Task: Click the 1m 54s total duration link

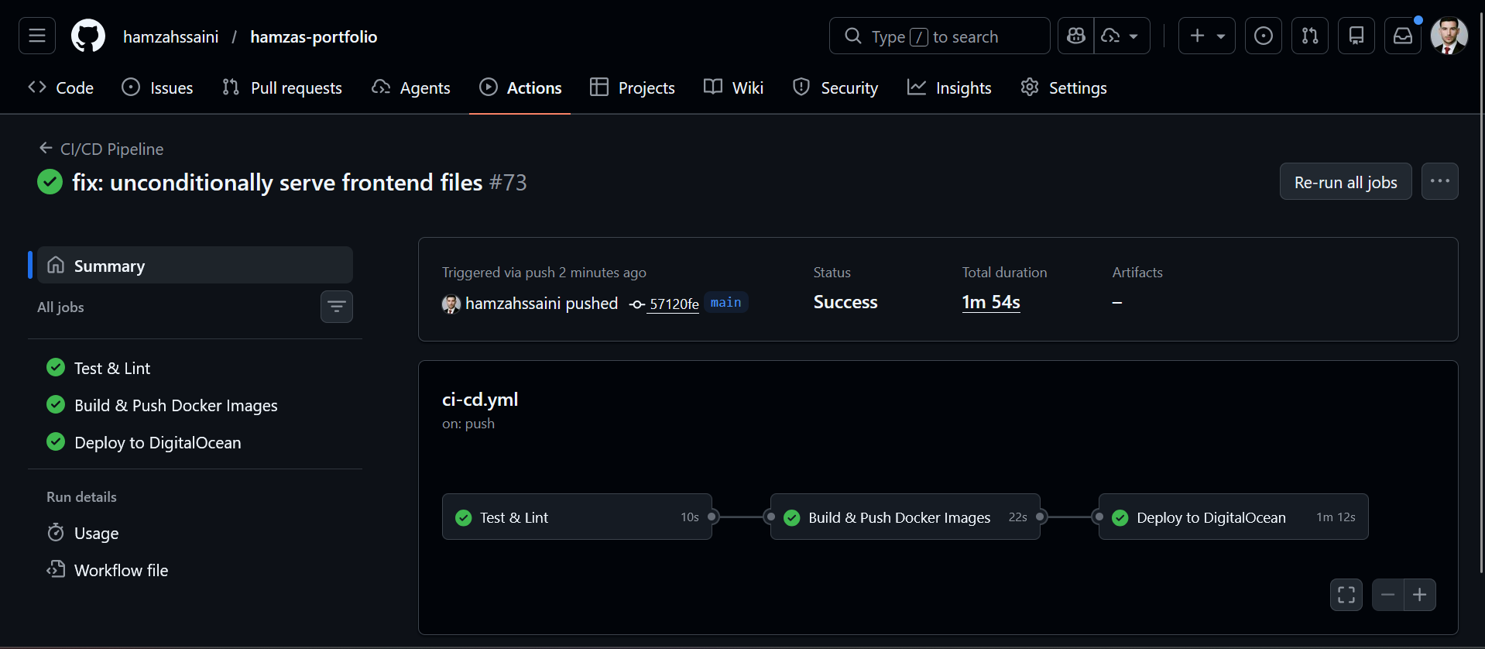Action: (x=991, y=302)
